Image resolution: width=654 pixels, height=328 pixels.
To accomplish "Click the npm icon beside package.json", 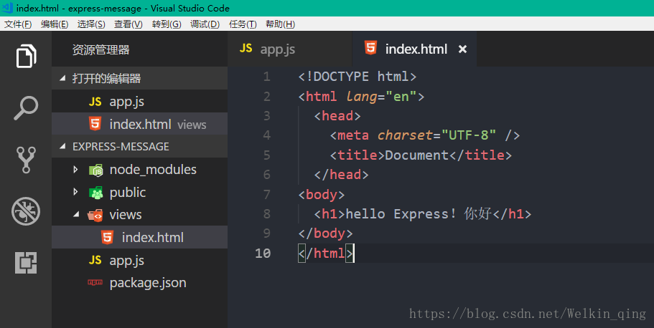I will pos(95,283).
